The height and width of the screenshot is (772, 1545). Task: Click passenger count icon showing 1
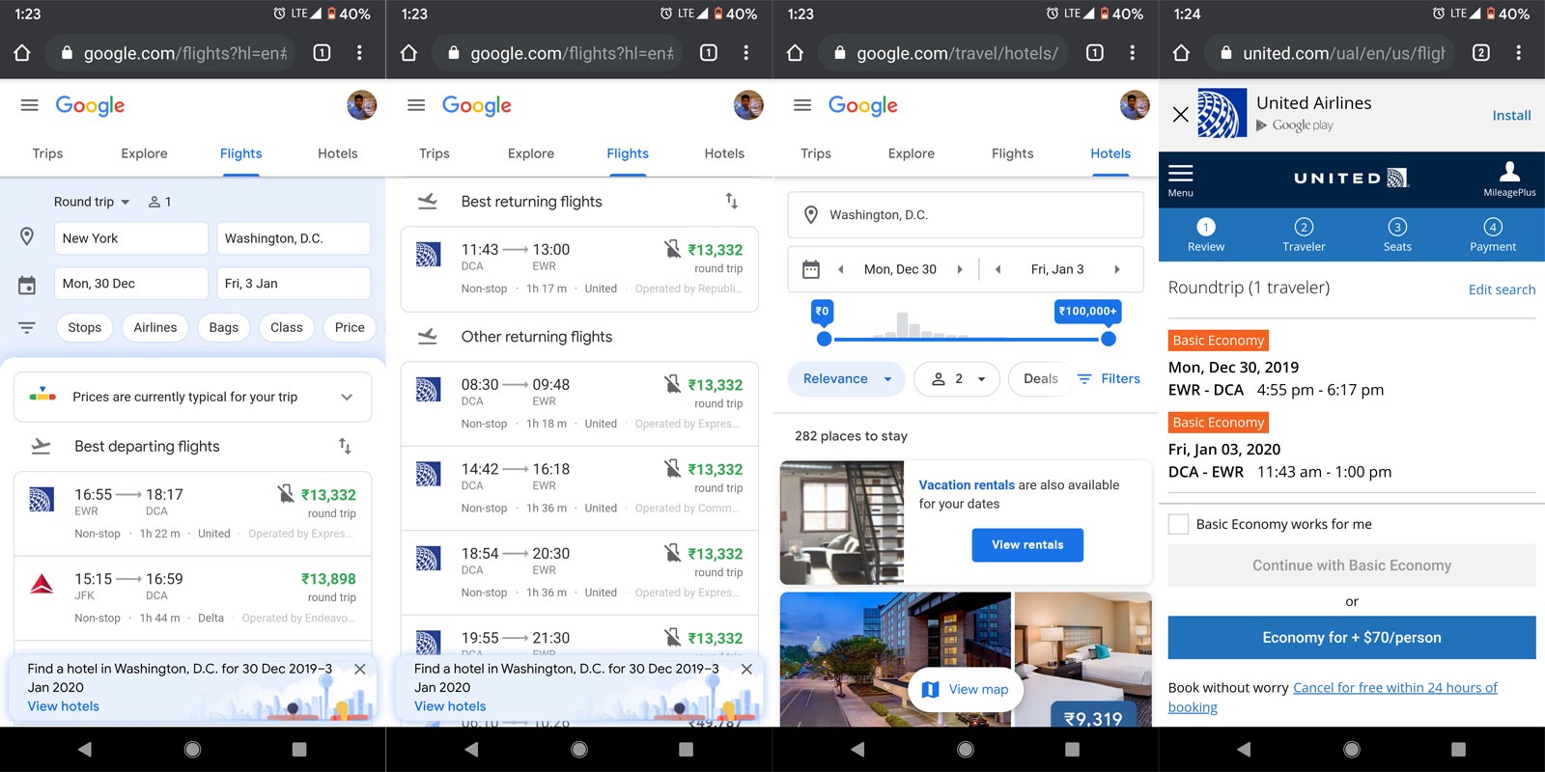coord(159,202)
